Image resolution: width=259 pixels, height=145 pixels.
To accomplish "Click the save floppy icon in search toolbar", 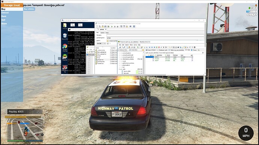I will pyautogui.click(x=105, y=26).
